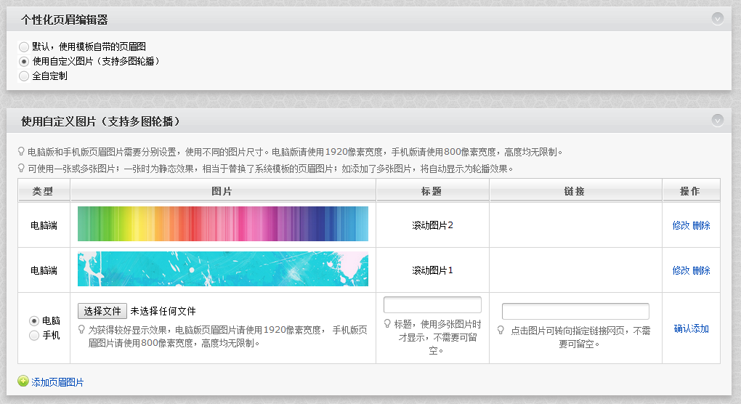The height and width of the screenshot is (404, 741).
Task: Focus the 标题 text input field
Action: [432, 305]
